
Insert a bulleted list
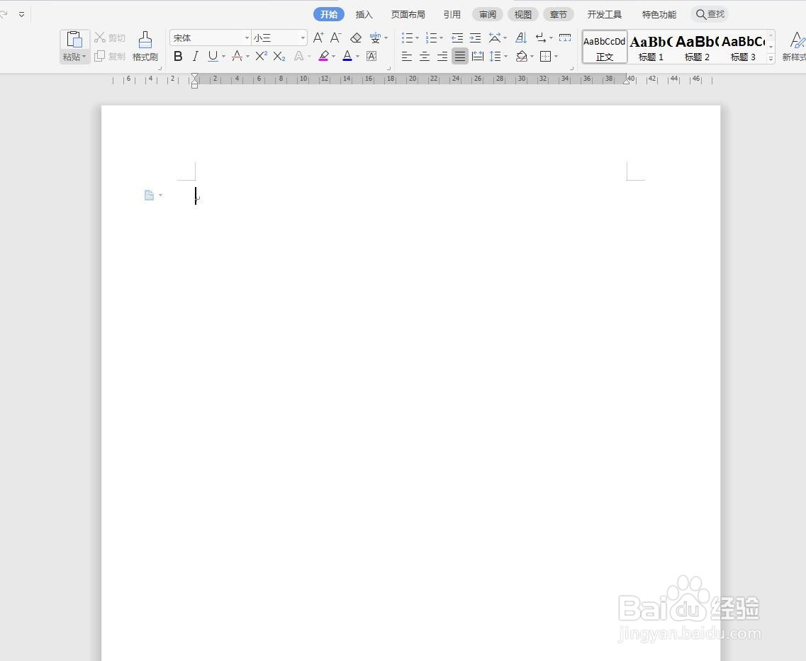407,38
